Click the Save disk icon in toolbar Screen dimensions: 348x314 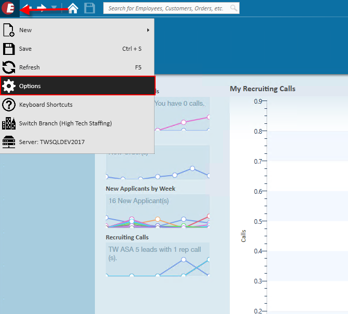click(x=90, y=8)
